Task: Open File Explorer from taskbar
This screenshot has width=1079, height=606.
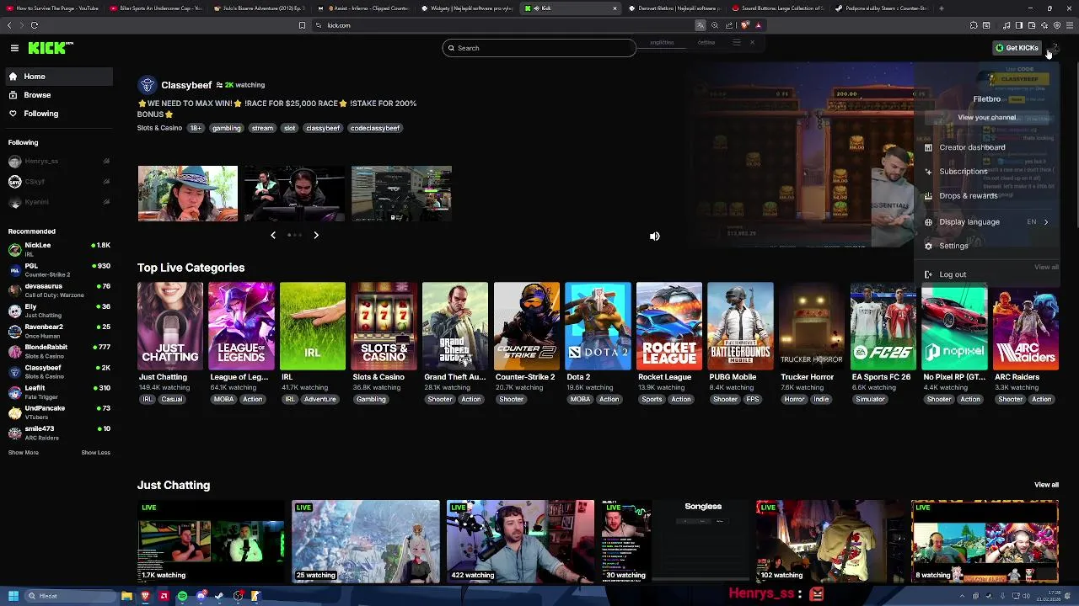Action: [126, 596]
